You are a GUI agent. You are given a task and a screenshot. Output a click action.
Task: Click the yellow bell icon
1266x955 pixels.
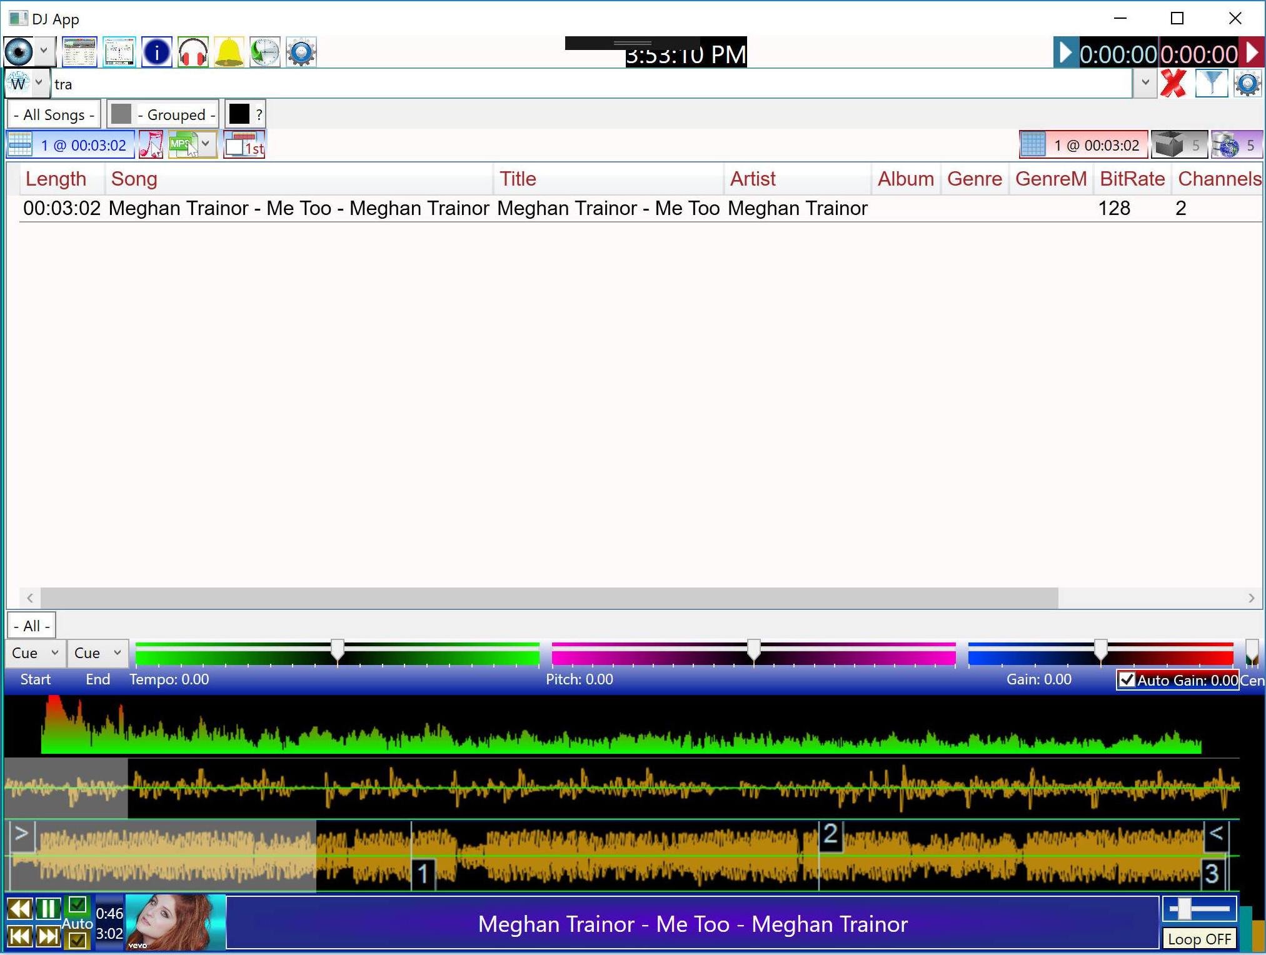point(229,52)
